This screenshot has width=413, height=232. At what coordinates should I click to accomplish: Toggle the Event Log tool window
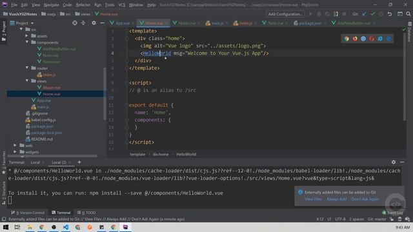(393, 213)
